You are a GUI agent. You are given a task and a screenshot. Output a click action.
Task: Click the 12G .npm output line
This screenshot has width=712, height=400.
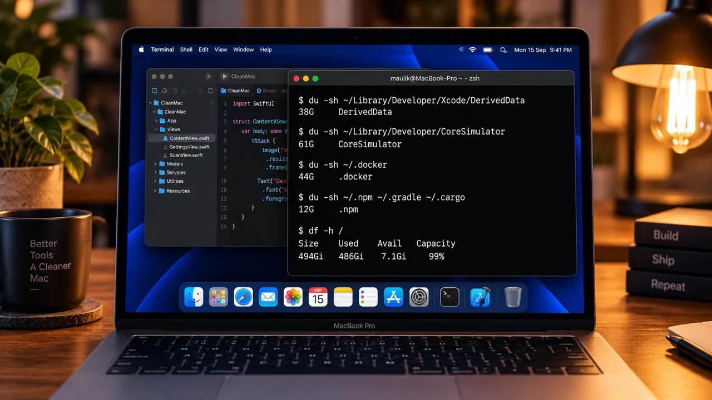coord(328,209)
